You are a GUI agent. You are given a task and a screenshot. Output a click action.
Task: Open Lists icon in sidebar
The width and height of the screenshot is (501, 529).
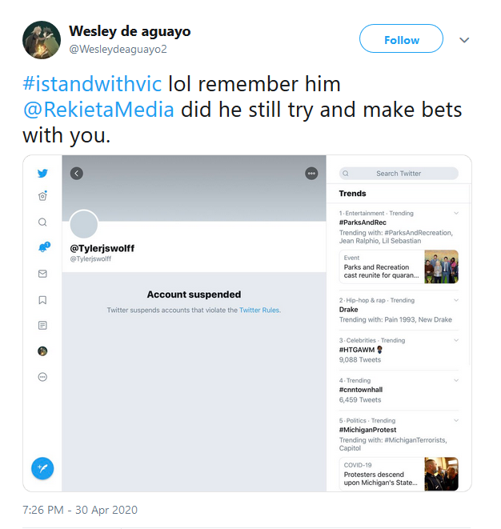coord(42,326)
